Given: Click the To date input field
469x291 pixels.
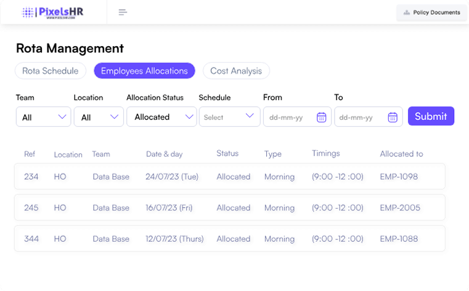Looking at the screenshot, I should tap(362, 118).
